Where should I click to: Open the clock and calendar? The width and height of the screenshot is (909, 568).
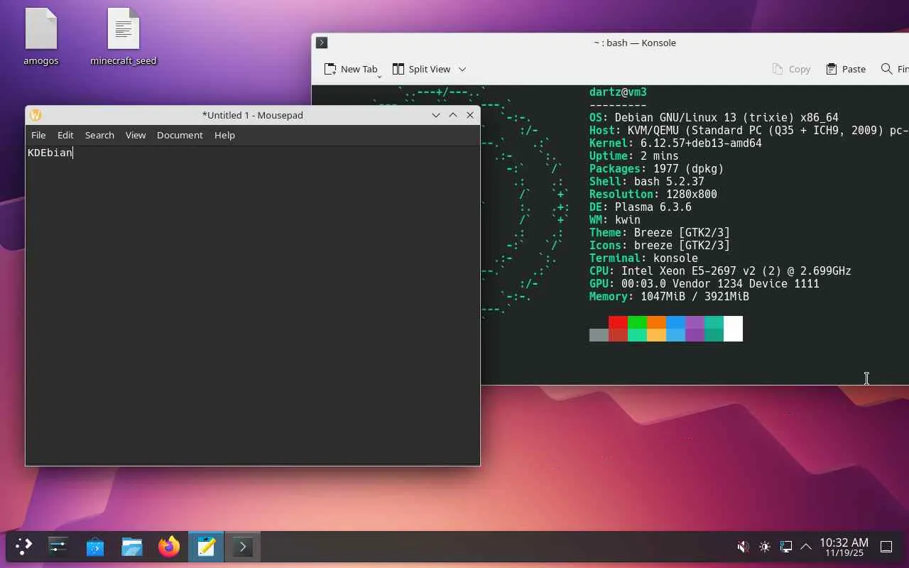tap(844, 547)
